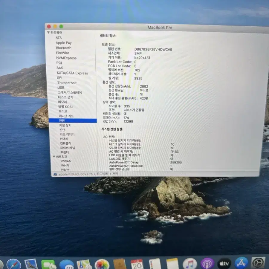The width and height of the screenshot is (269, 269).
Task: Show Bluetooth hardware information
Action: pos(63,48)
